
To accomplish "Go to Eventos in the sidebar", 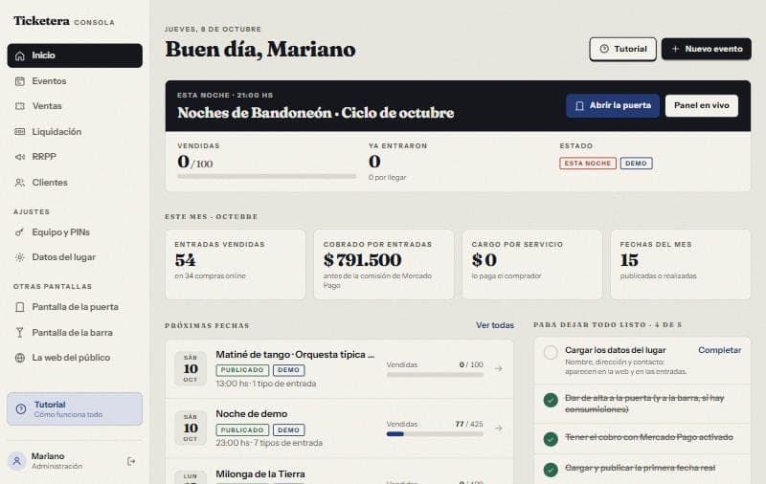I will click(x=75, y=81).
